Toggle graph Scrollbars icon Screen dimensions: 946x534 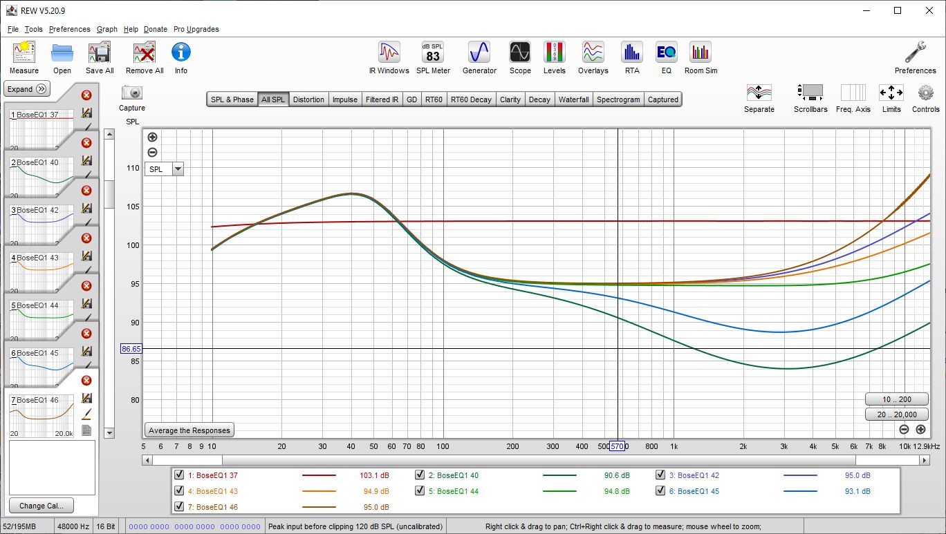coord(810,93)
